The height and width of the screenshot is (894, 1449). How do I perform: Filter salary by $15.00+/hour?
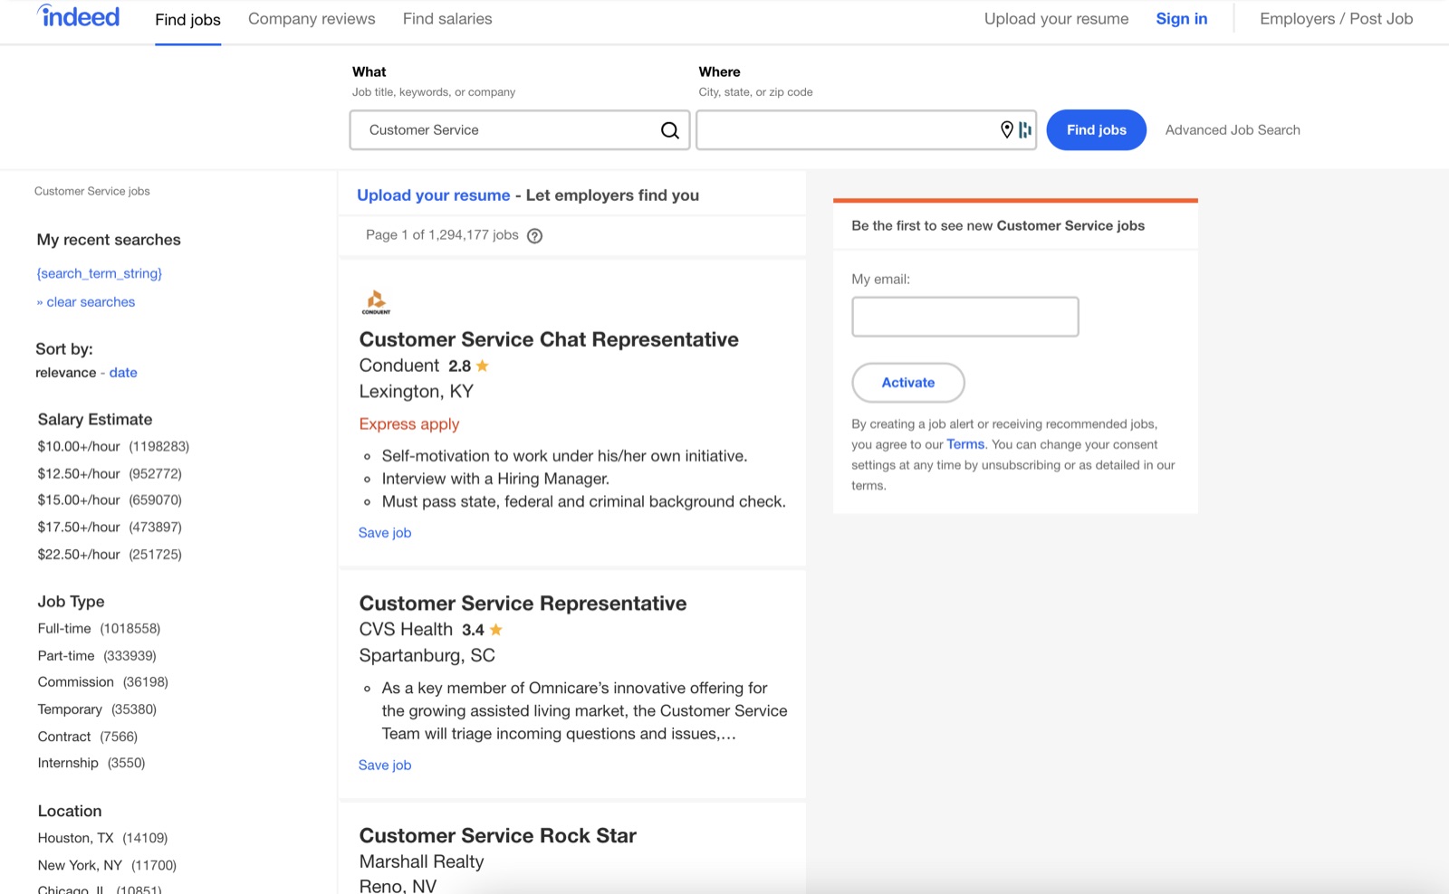pyautogui.click(x=110, y=500)
